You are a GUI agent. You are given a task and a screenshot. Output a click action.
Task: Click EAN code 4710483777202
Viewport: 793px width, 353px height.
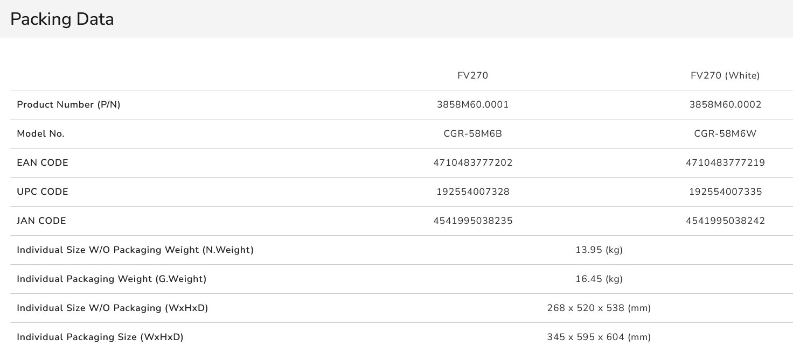pyautogui.click(x=472, y=163)
